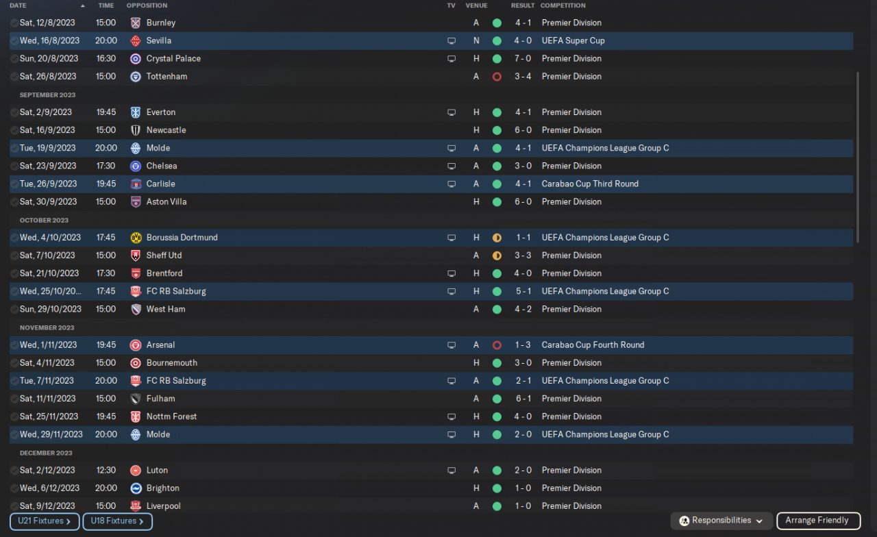Click the Arrange Friendly button

coord(817,521)
